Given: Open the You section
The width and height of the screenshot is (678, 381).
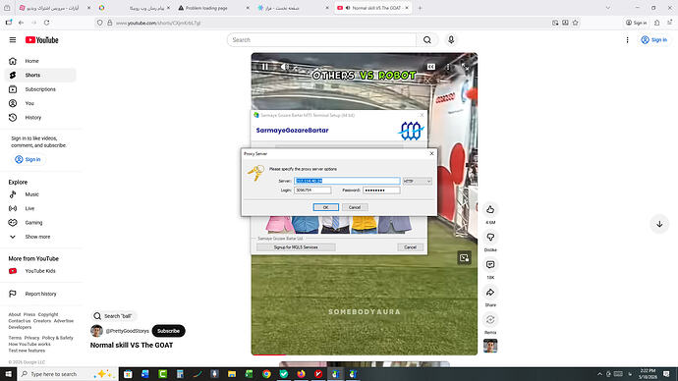Looking at the screenshot, I should click(40, 103).
